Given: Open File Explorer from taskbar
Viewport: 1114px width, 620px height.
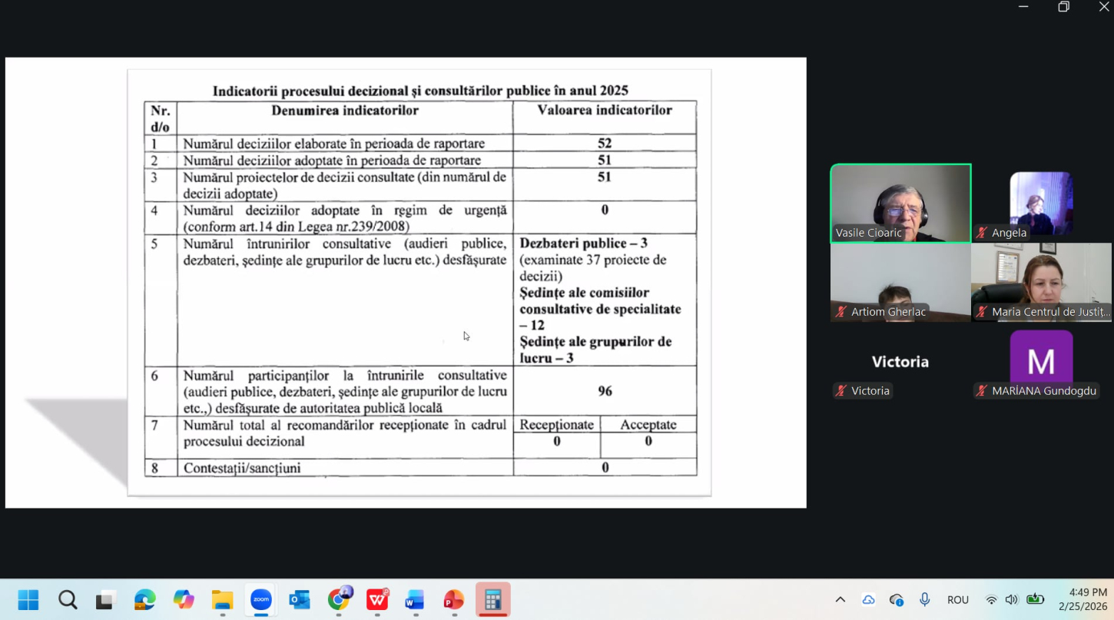Looking at the screenshot, I should coord(222,599).
